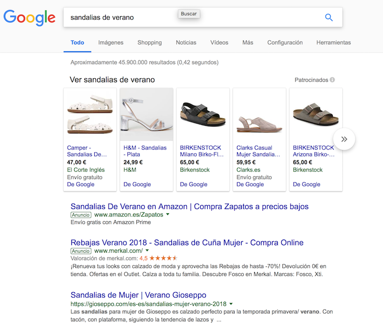Screen dimensions: 383x329
Task: Click De Google under Birkenstock Milano
Action: coord(193,184)
